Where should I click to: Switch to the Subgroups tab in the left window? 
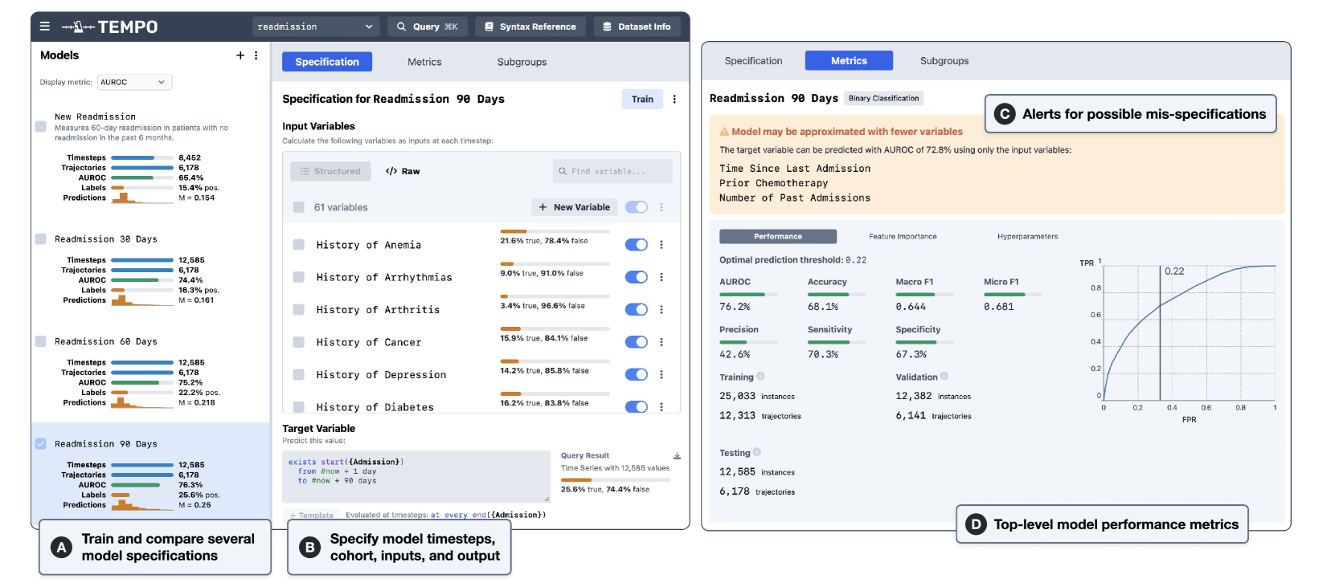click(x=522, y=62)
